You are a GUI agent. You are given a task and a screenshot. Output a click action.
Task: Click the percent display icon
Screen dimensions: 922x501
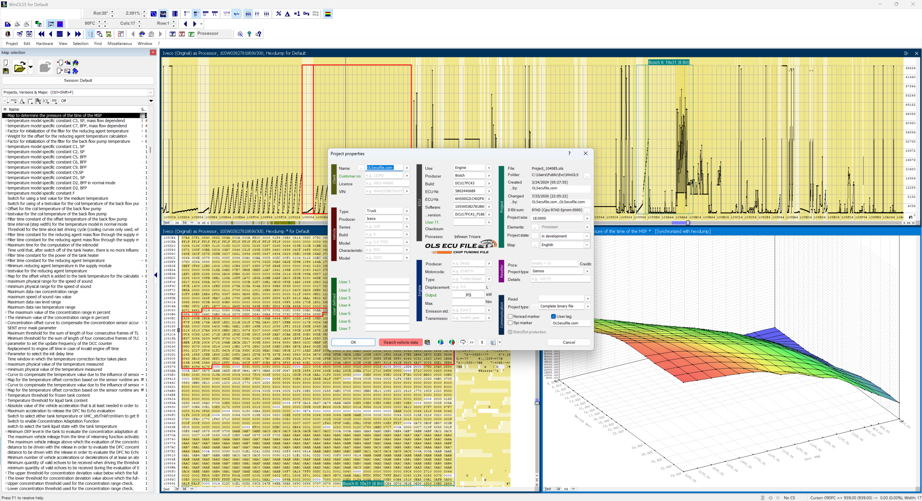point(278,14)
